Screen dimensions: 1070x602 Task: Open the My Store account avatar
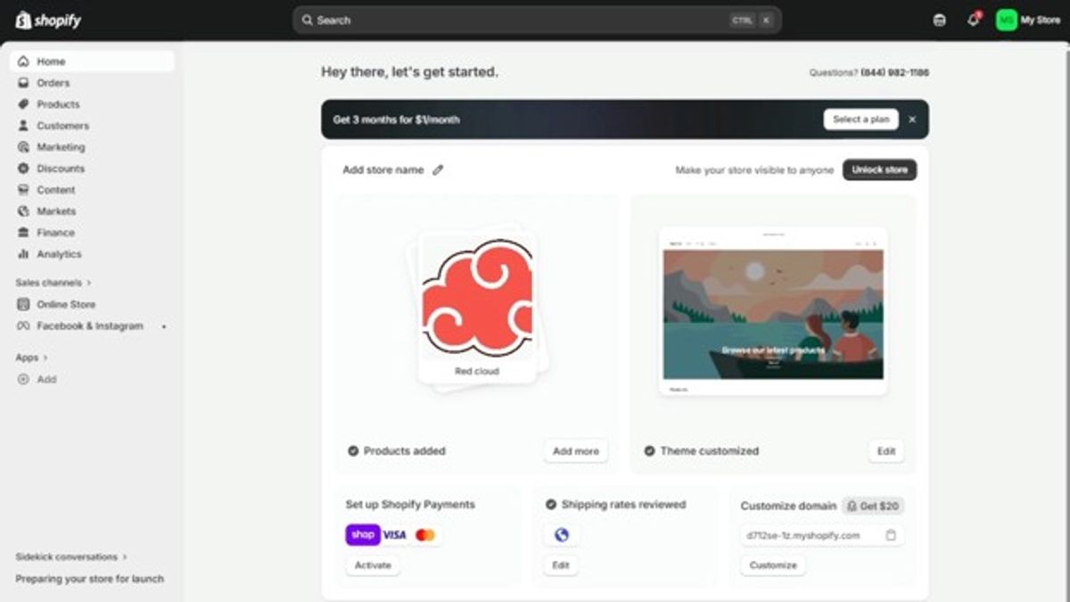[x=1007, y=20]
